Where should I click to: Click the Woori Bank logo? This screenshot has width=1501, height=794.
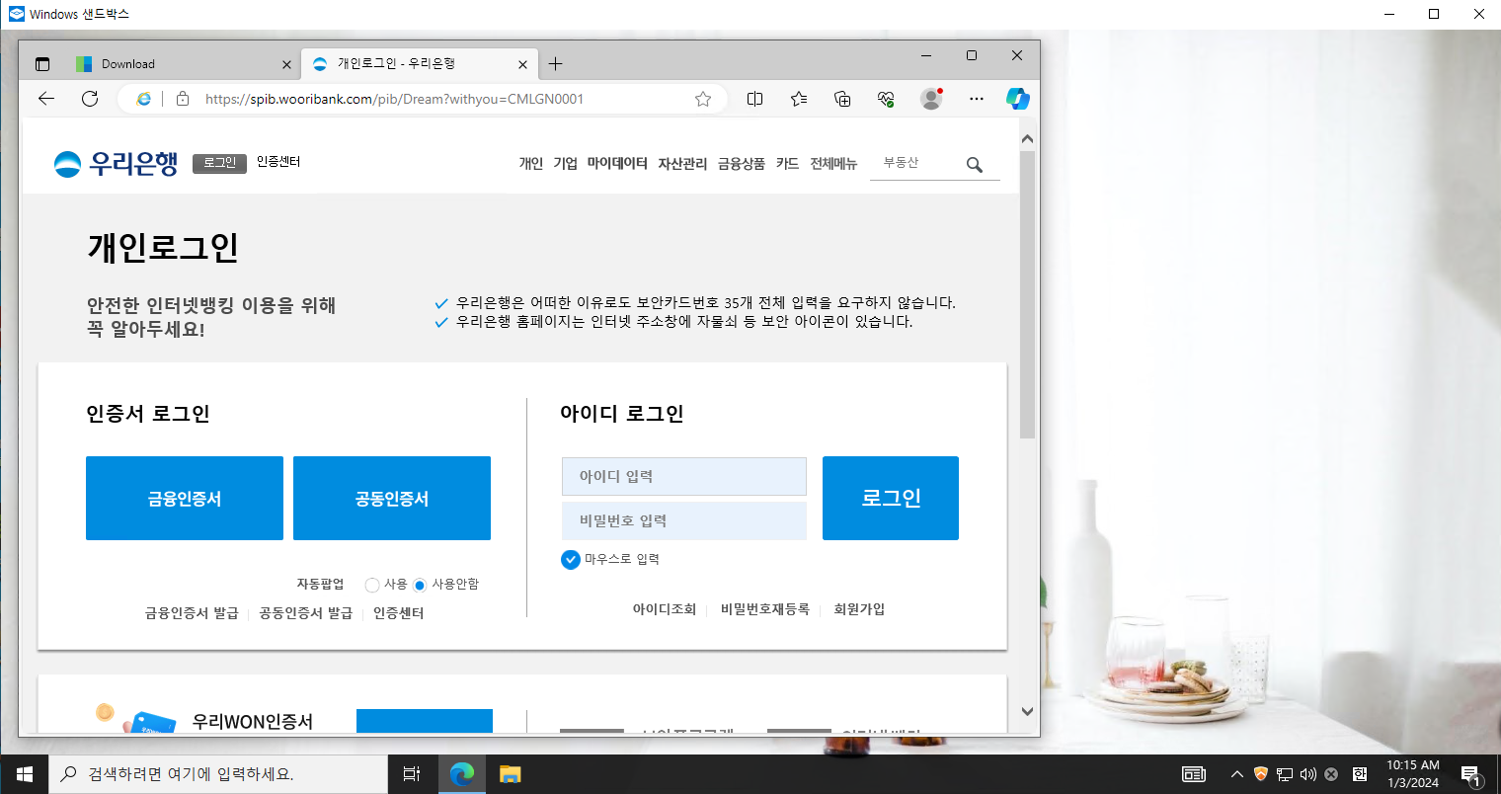(x=116, y=163)
